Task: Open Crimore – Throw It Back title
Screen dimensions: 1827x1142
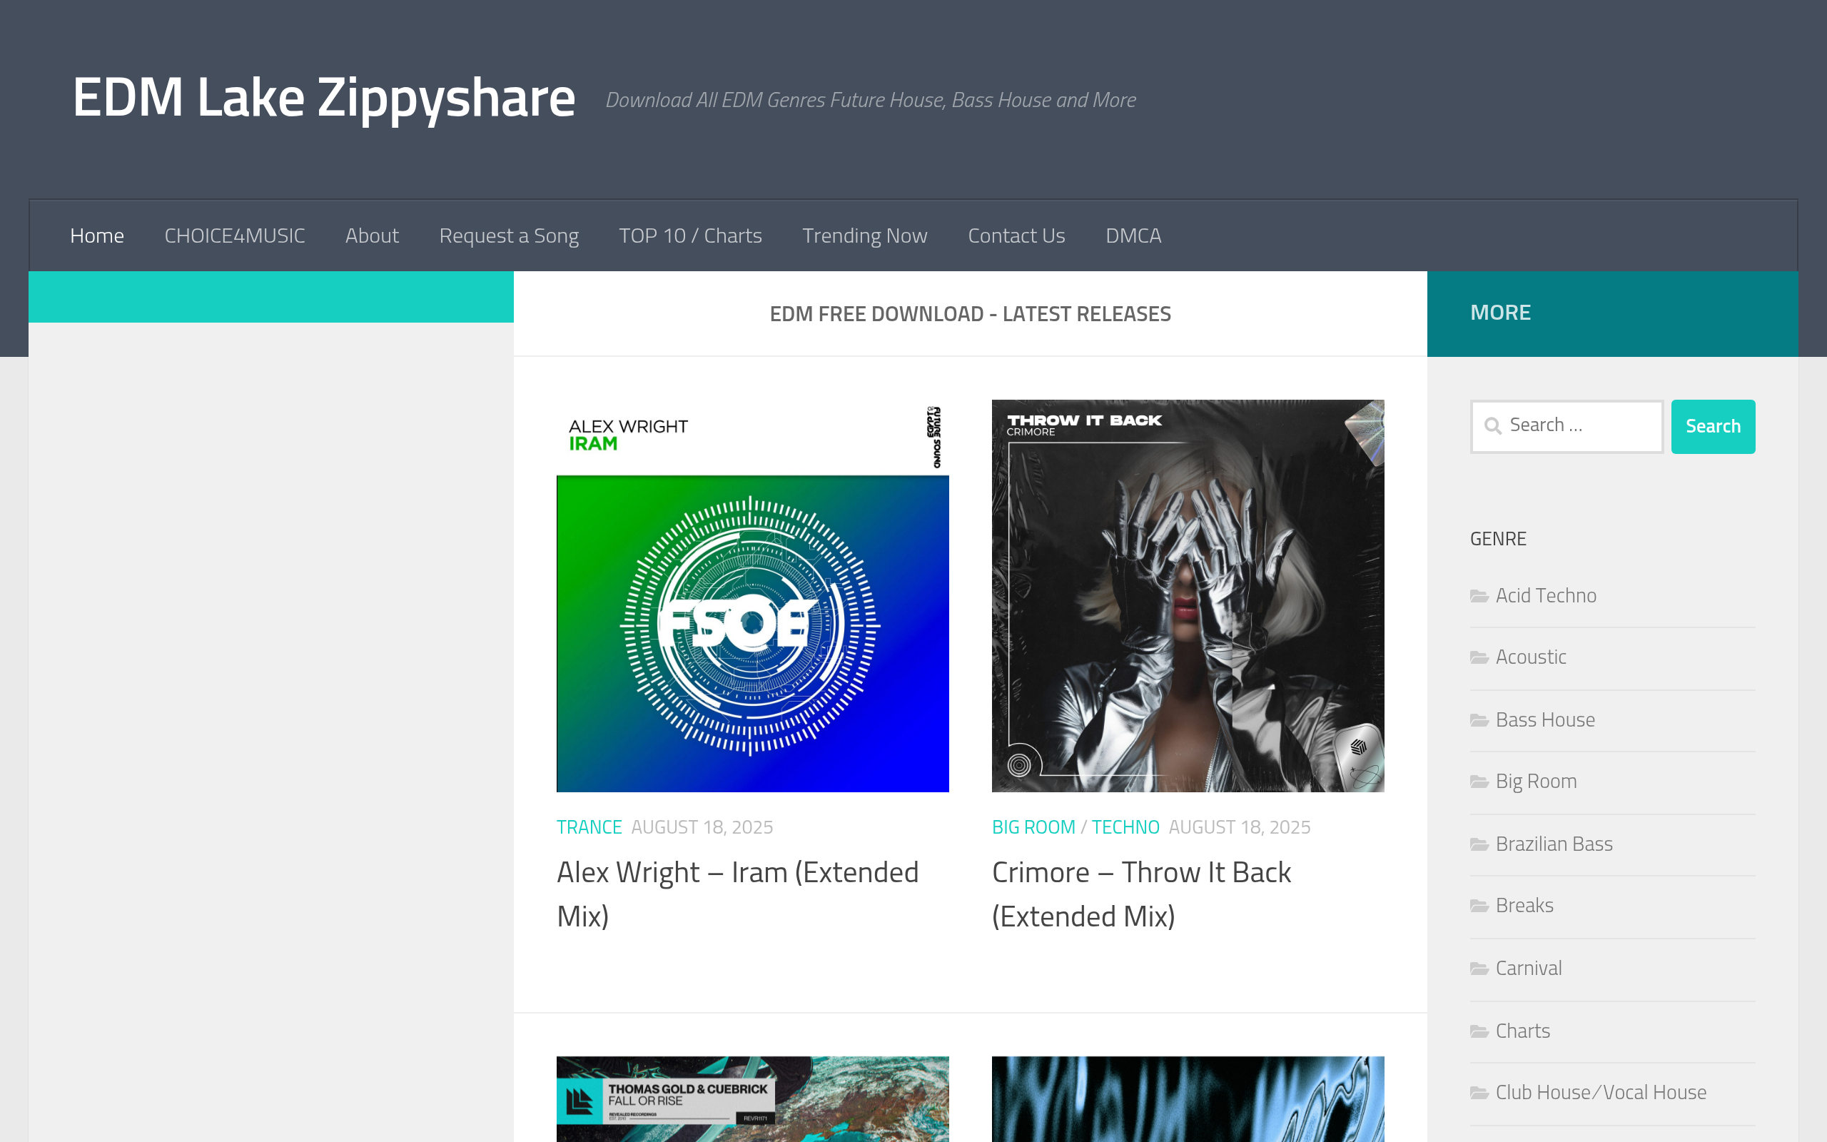Action: pyautogui.click(x=1140, y=894)
